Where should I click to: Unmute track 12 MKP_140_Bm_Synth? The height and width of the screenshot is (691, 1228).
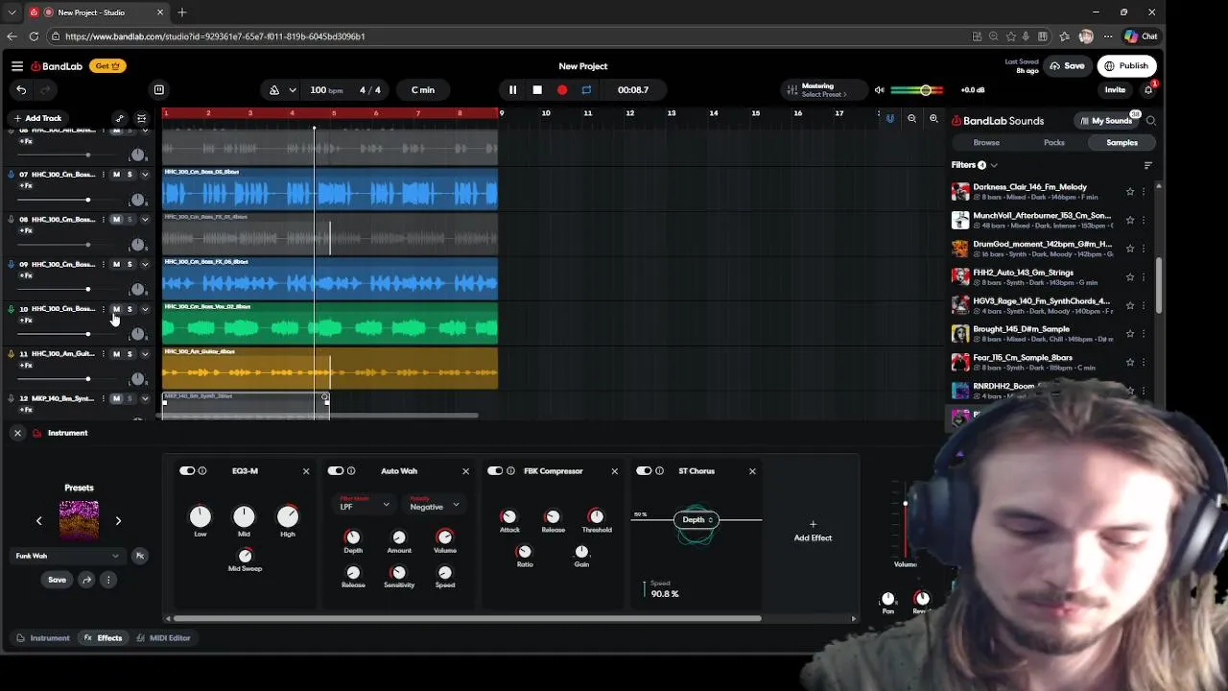click(x=116, y=398)
